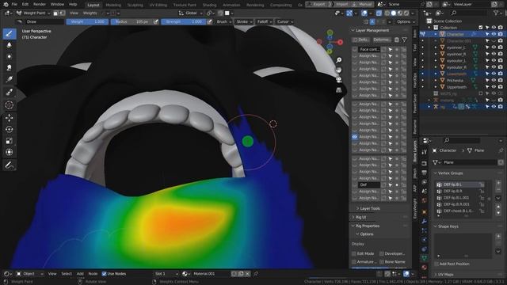Click the Deforma... button in Layer Management

click(x=382, y=40)
